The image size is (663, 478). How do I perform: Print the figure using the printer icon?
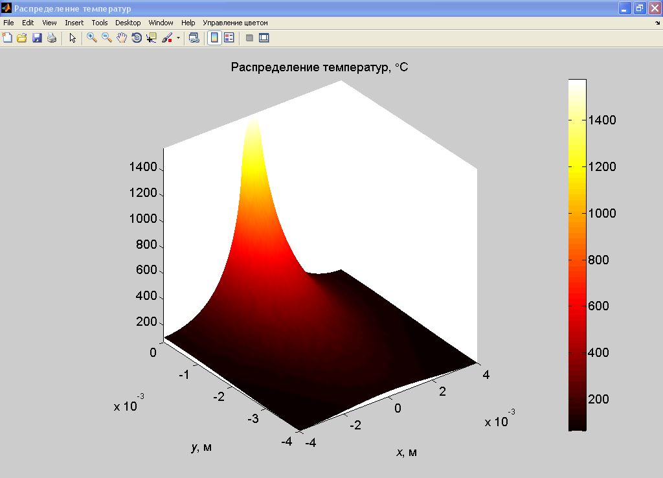tap(51, 38)
